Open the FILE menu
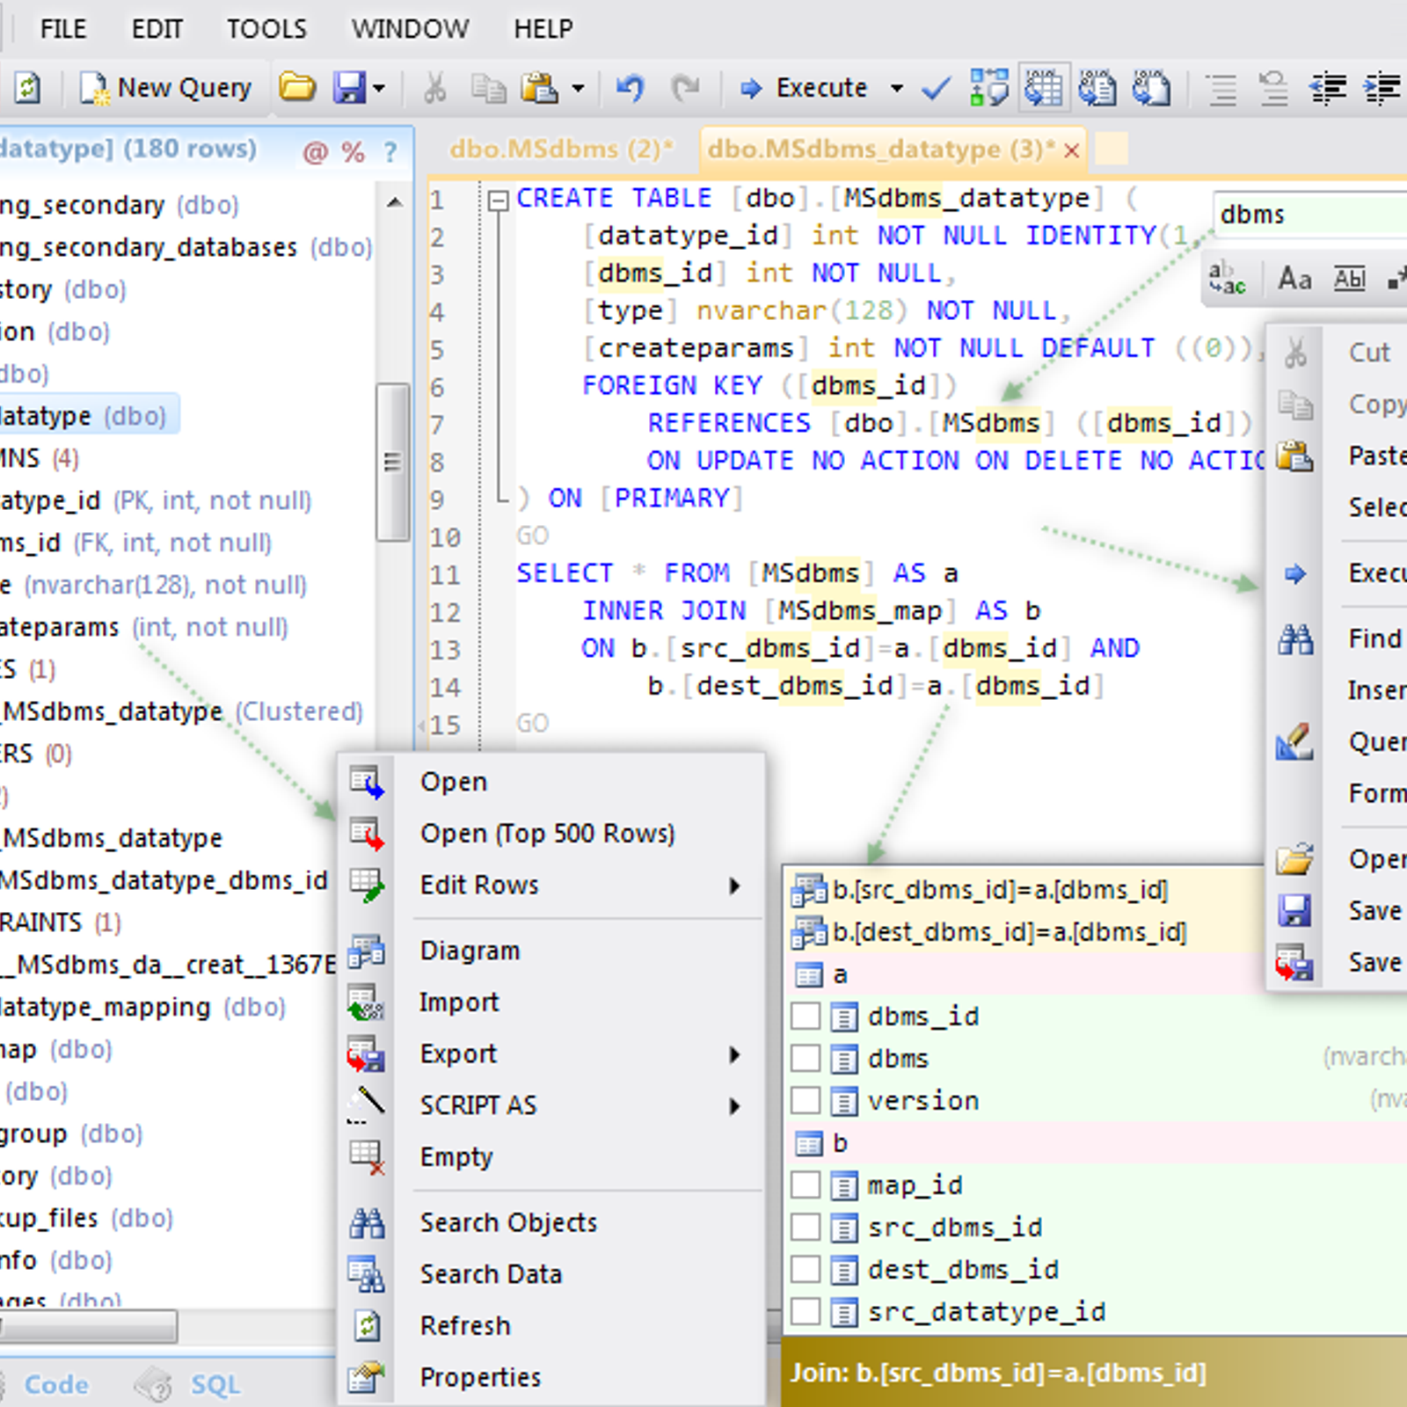Viewport: 1407px width, 1407px height. 63,29
